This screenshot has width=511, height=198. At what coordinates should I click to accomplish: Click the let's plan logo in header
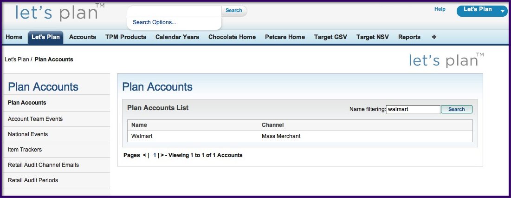(60, 13)
